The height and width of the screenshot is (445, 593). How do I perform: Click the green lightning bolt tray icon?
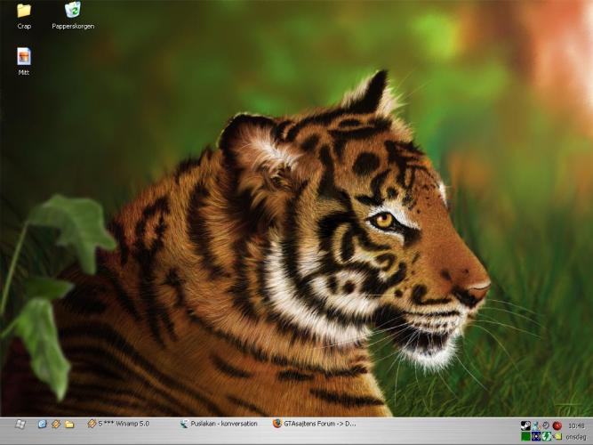(x=547, y=436)
